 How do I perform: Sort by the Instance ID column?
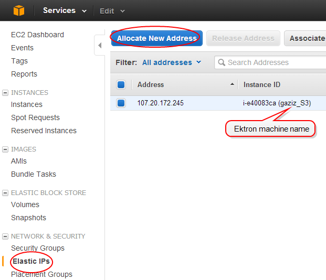[x=262, y=85]
